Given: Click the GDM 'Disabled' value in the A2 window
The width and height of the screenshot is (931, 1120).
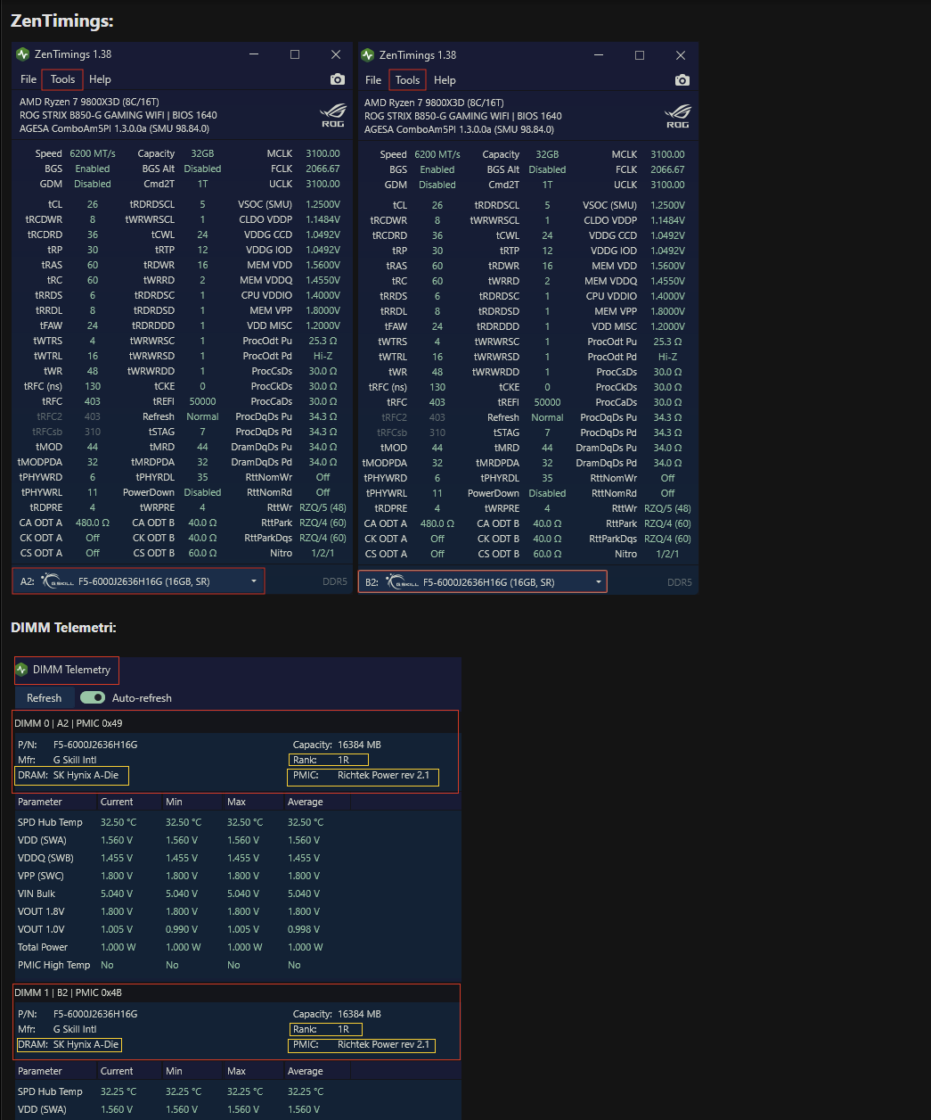Looking at the screenshot, I should (93, 184).
